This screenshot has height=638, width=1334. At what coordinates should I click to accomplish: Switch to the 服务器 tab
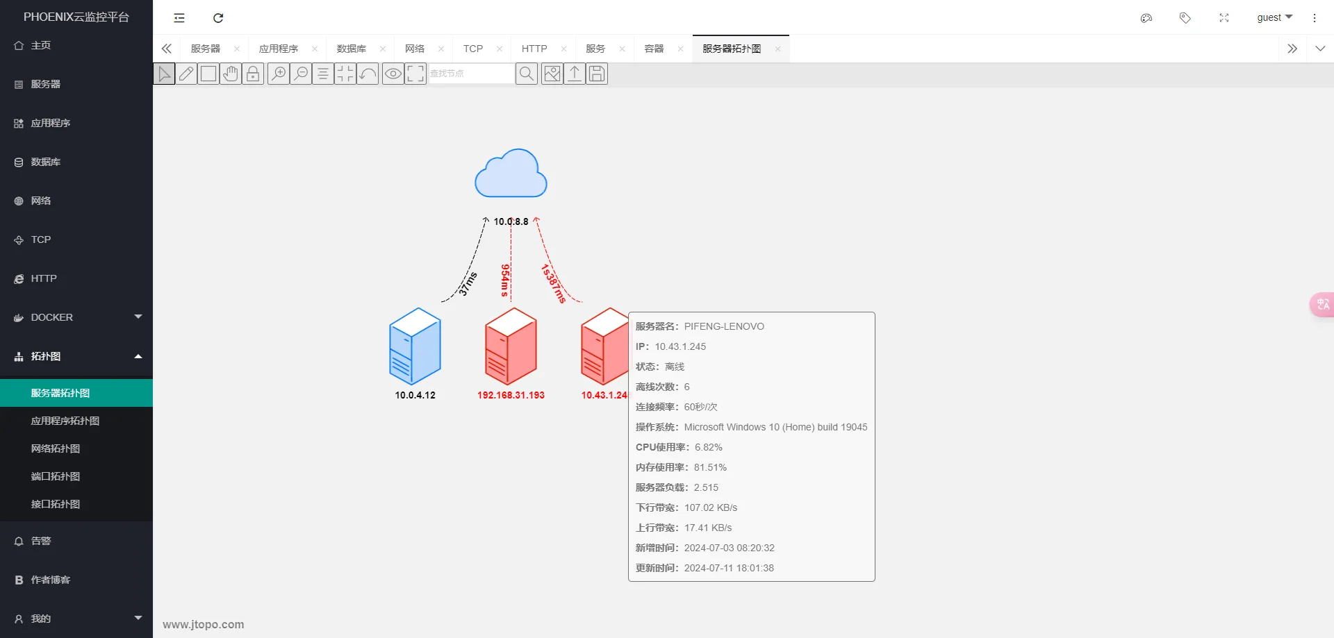pos(206,49)
